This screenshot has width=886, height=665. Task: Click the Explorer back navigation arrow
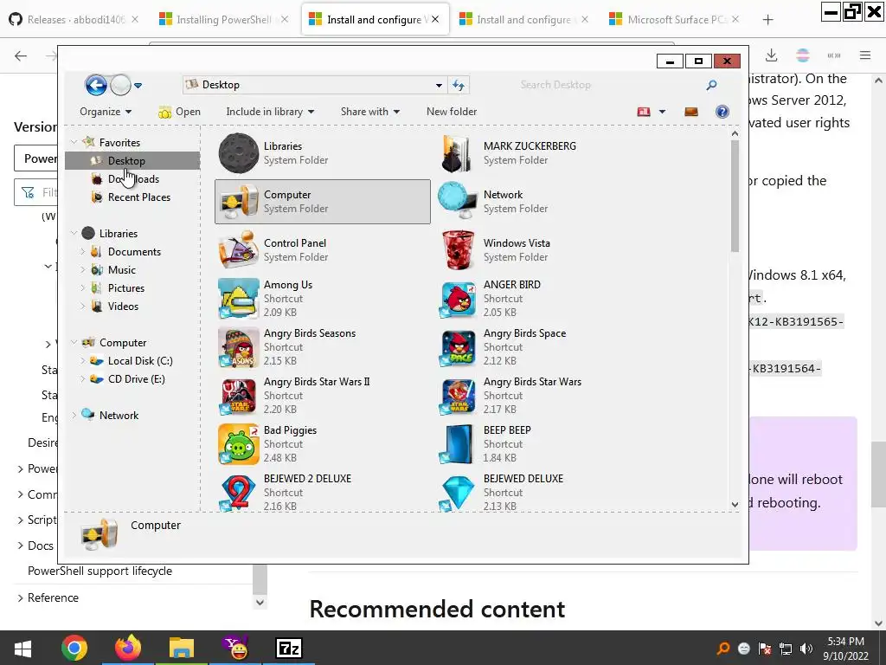tap(96, 86)
